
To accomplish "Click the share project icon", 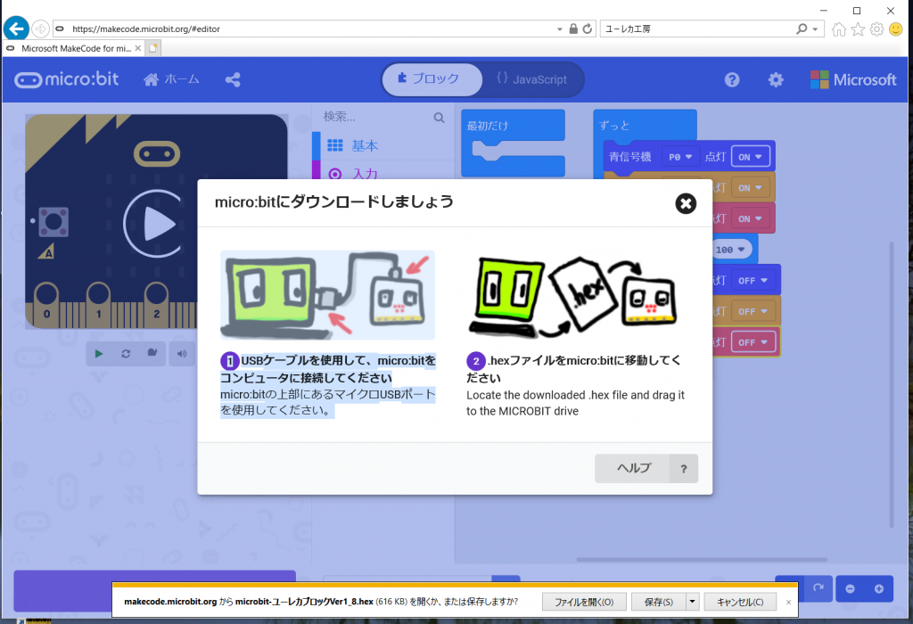I will click(x=233, y=79).
